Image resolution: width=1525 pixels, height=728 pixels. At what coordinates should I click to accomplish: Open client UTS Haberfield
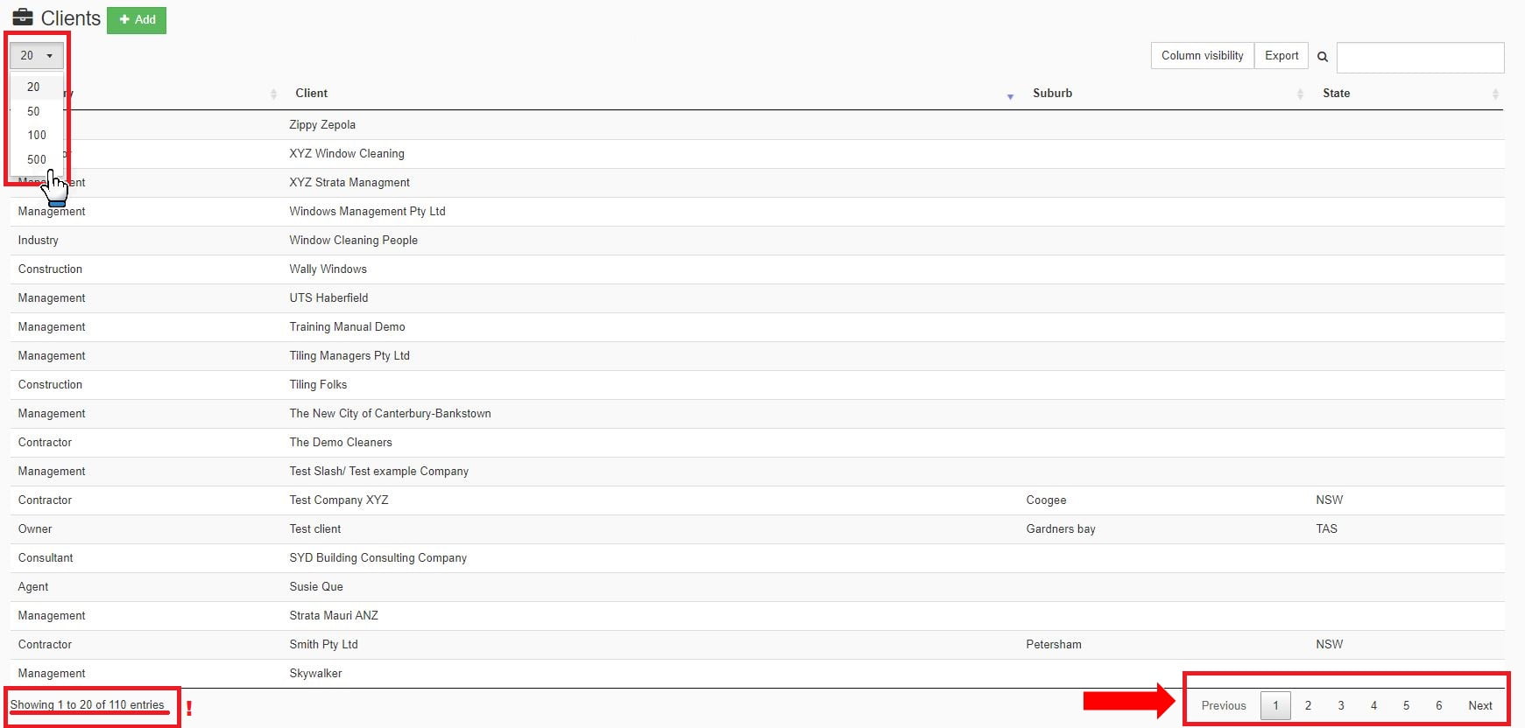(328, 297)
